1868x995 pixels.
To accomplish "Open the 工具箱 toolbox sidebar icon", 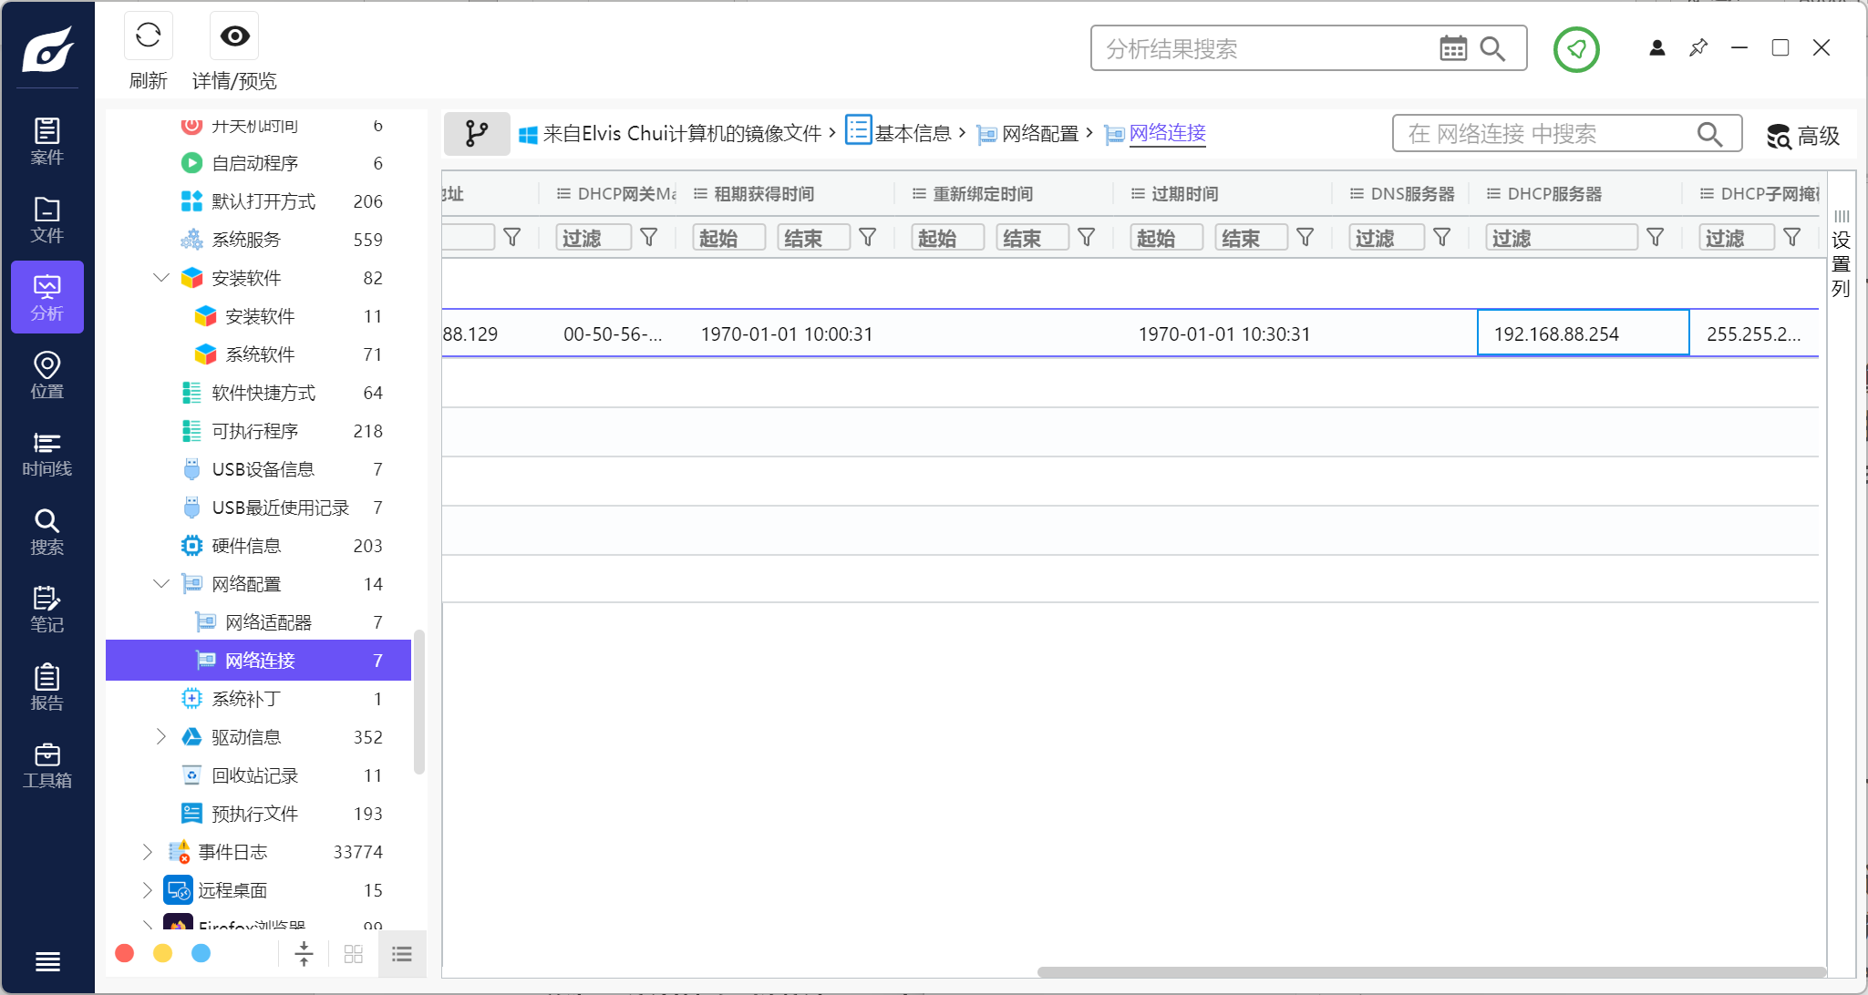I will (47, 765).
